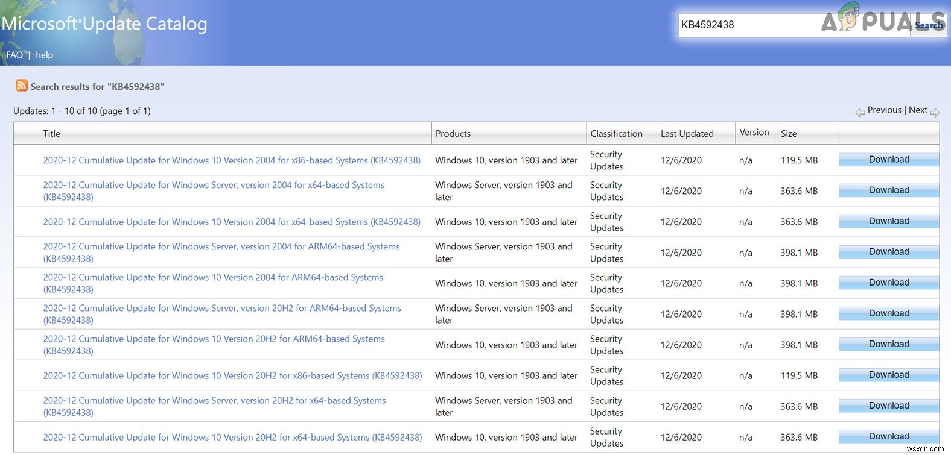Image resolution: width=951 pixels, height=455 pixels.
Task: Sort results by Title column
Action: (52, 134)
